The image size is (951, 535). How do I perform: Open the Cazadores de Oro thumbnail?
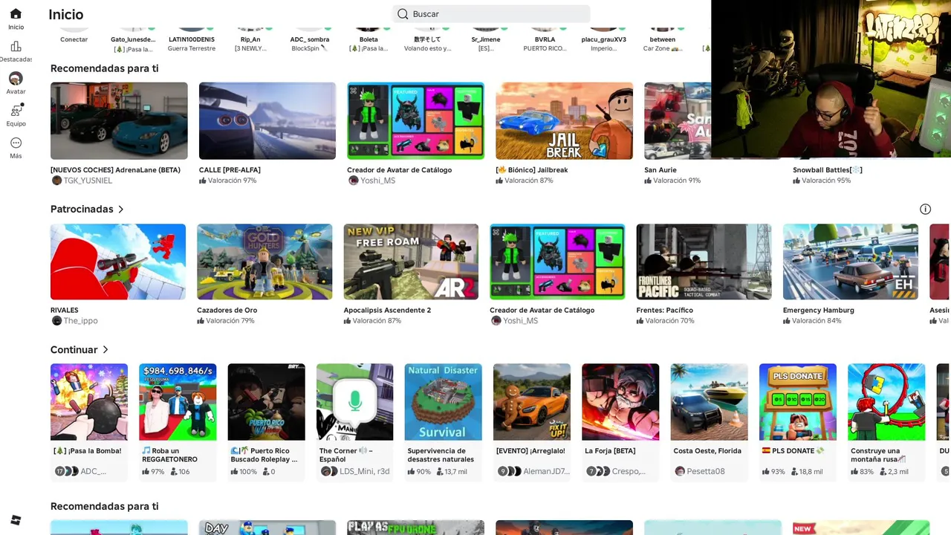(x=264, y=262)
